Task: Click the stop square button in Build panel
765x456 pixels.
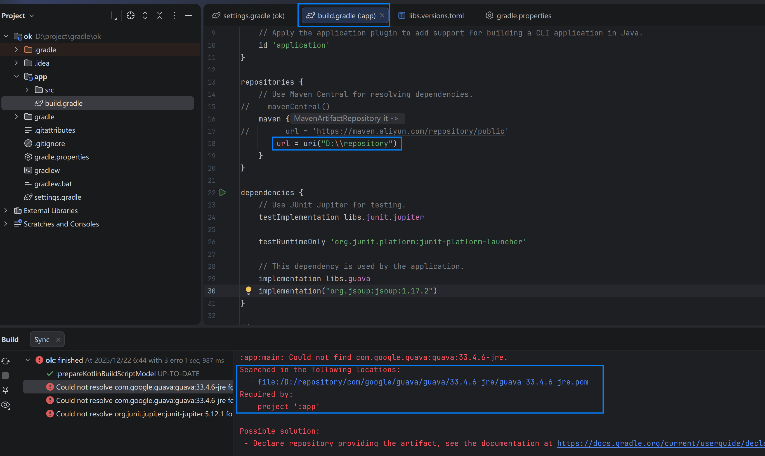Action: coord(6,375)
